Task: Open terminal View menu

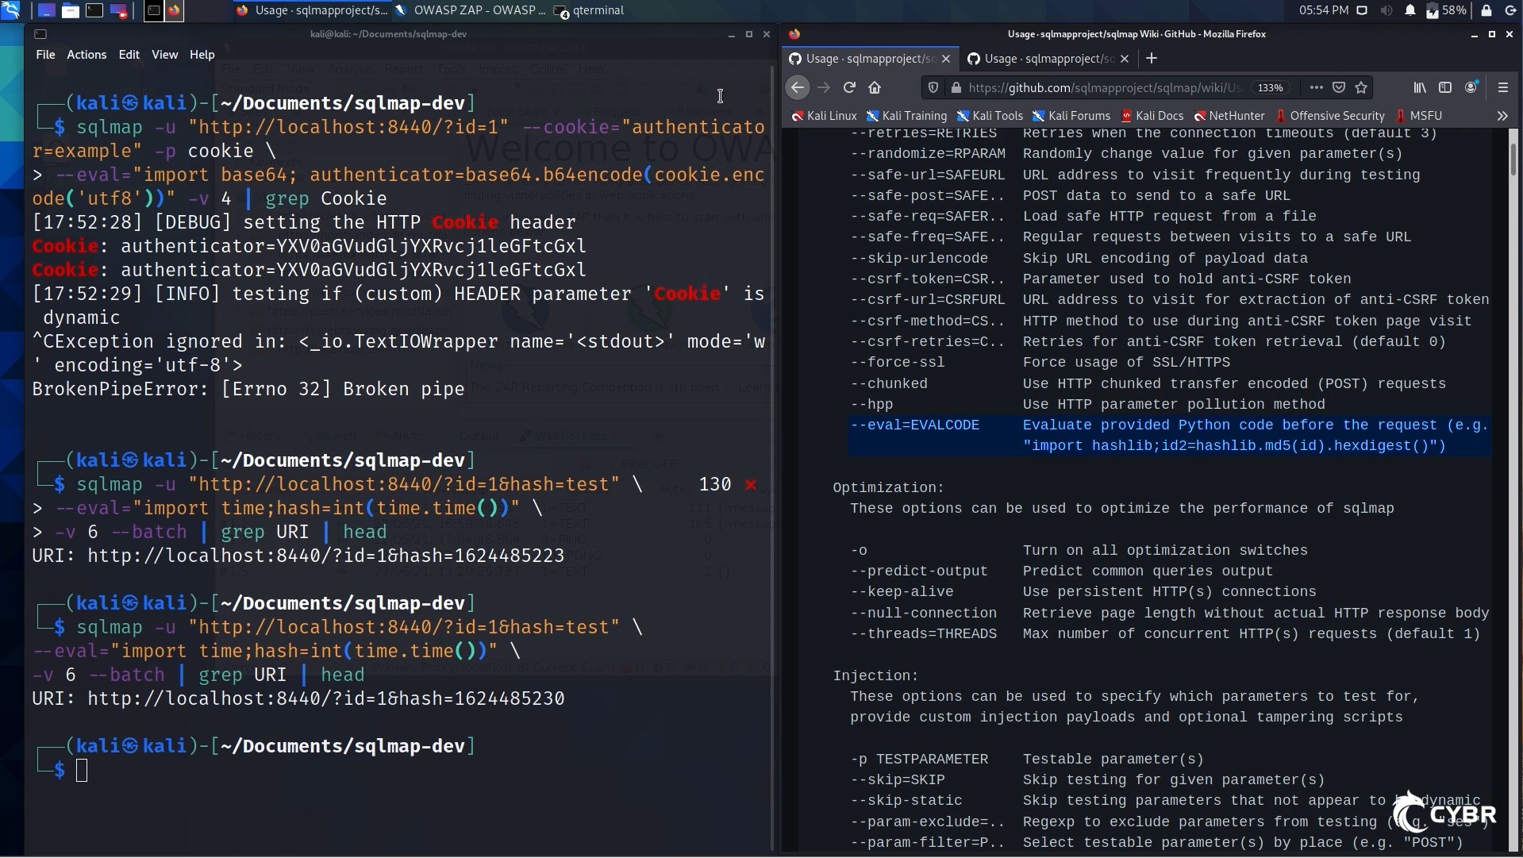Action: 164,55
